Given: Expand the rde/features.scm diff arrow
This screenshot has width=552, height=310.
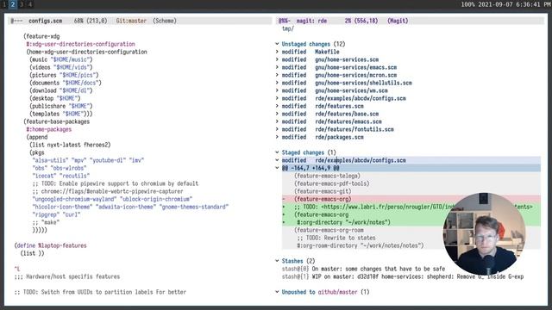Looking at the screenshot, I should [x=277, y=106].
